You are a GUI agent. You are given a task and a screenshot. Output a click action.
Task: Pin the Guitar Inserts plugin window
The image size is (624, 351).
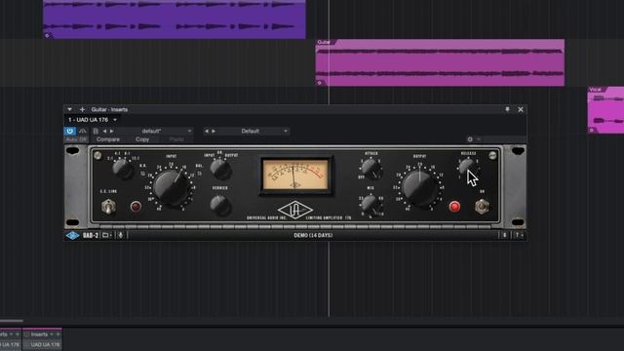507,109
